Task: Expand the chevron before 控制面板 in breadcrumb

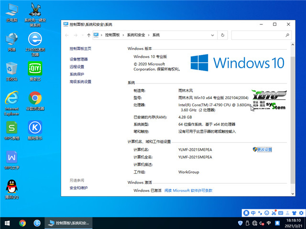Action: [x=101, y=35]
